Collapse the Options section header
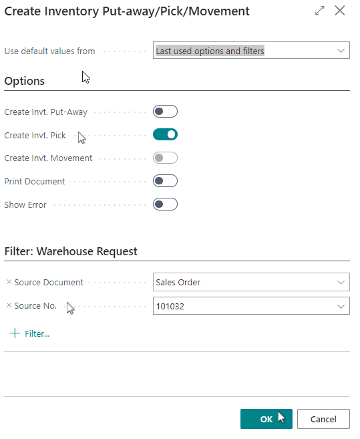This screenshot has width=360, height=439. point(24,81)
